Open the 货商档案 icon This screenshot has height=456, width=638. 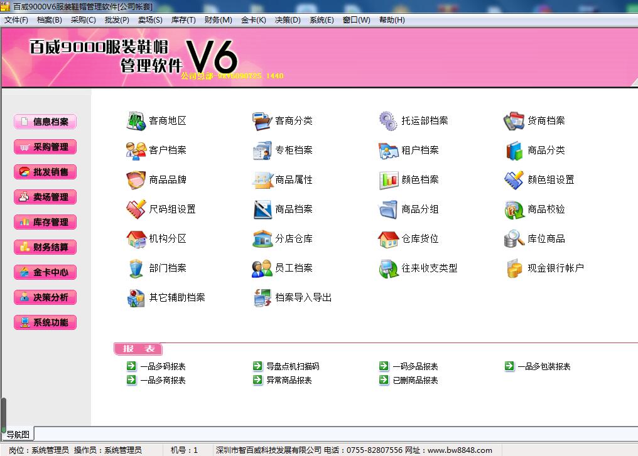514,120
